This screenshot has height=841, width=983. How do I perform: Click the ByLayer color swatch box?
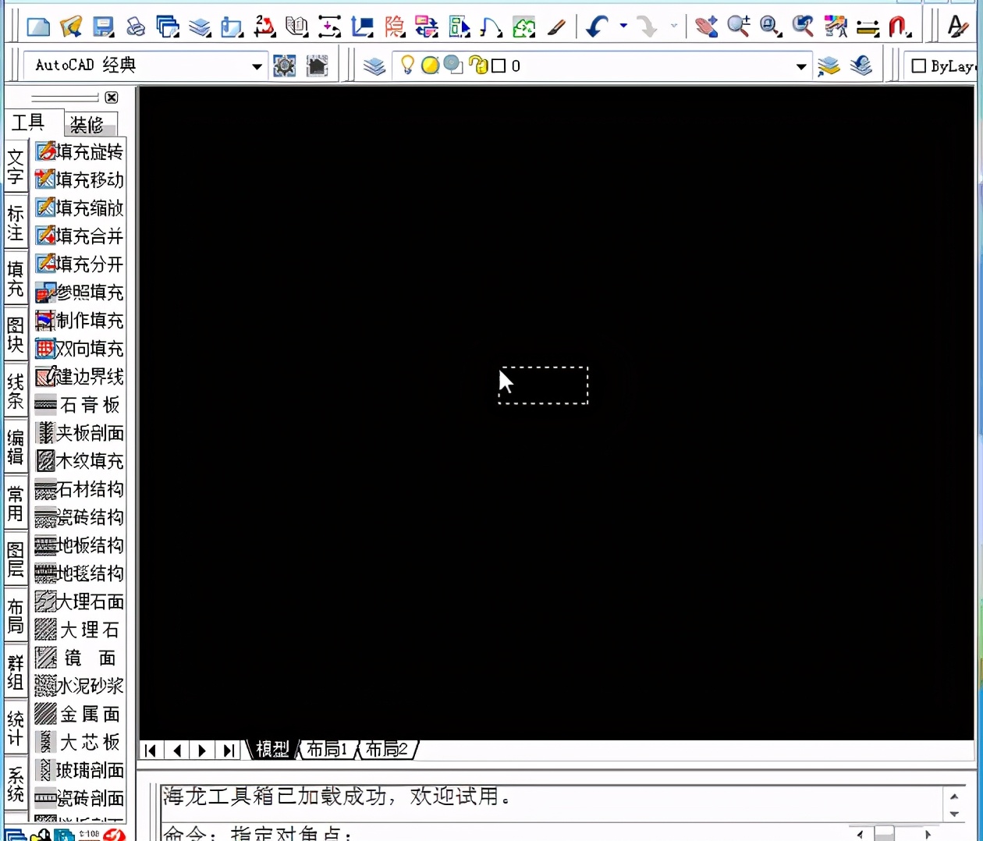point(919,66)
